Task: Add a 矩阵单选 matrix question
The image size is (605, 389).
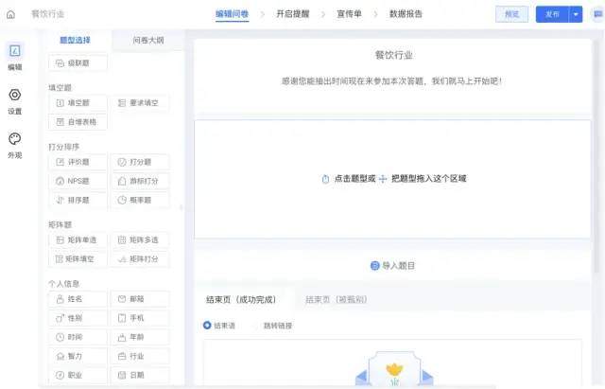Action: point(78,240)
